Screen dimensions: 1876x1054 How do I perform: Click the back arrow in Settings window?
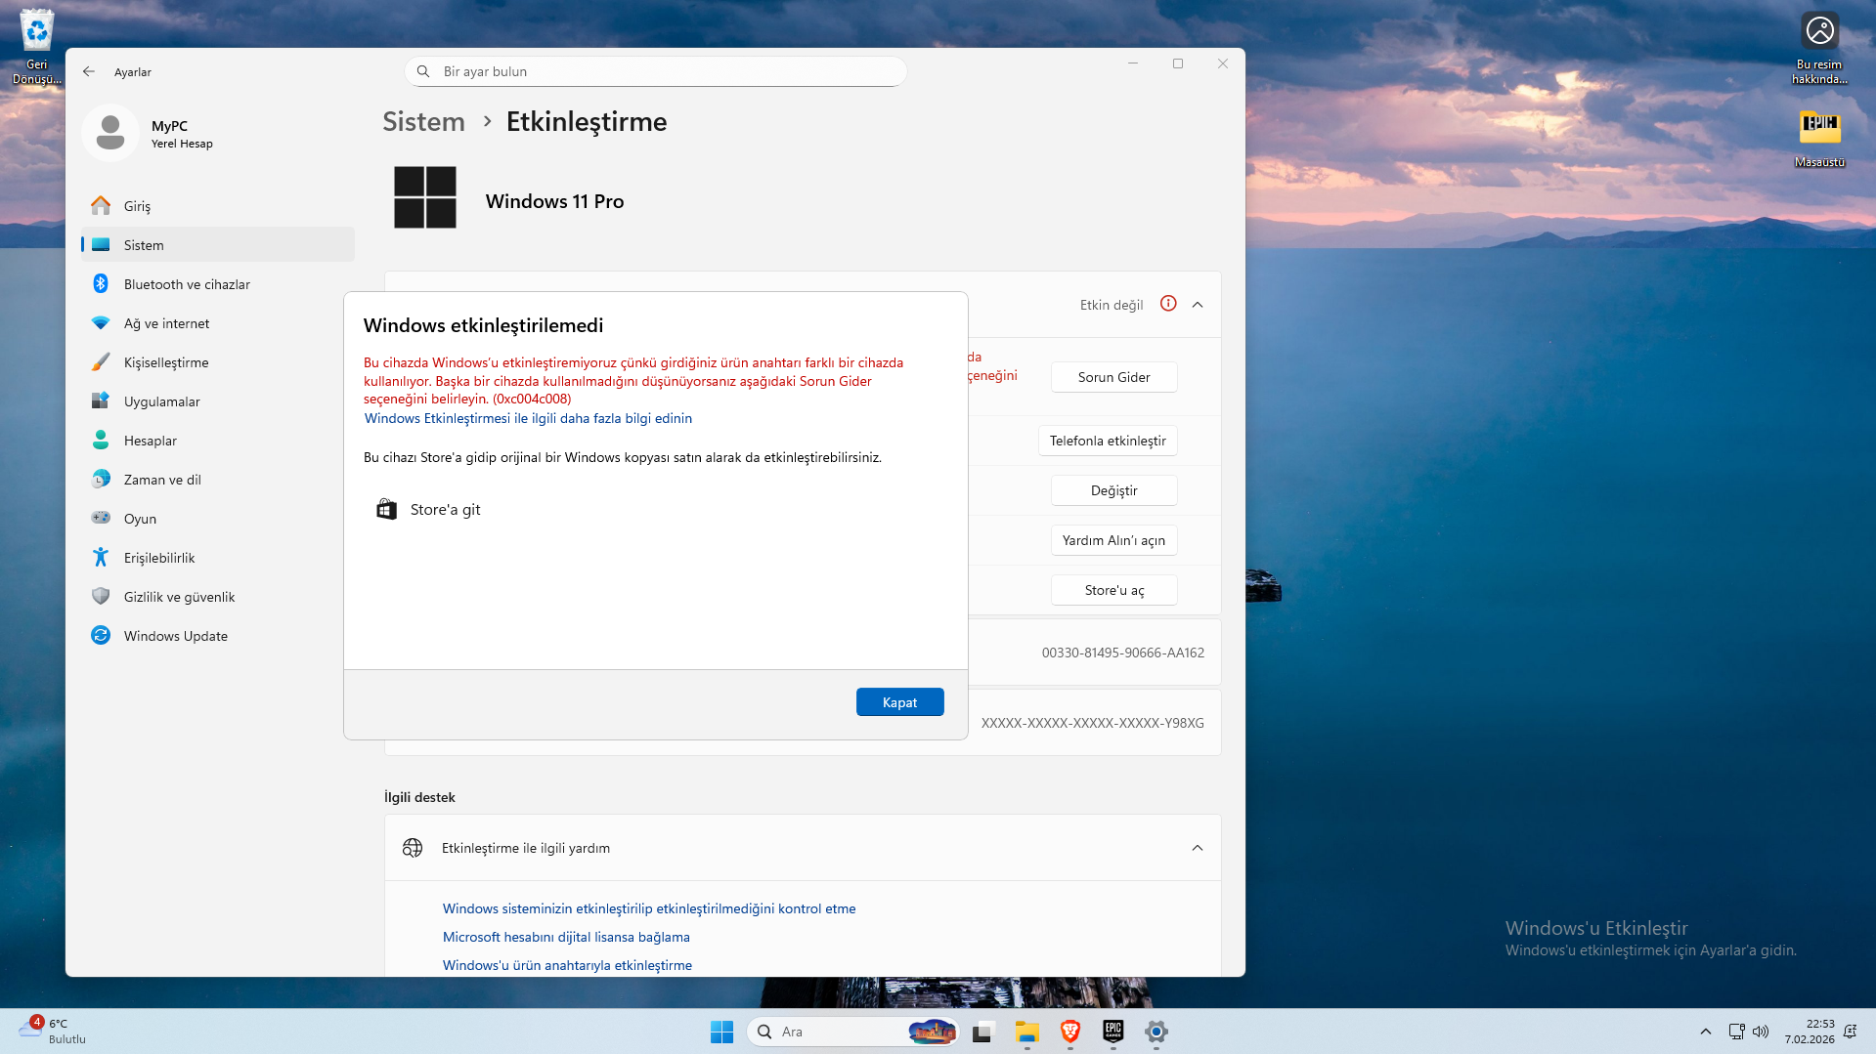pyautogui.click(x=89, y=71)
